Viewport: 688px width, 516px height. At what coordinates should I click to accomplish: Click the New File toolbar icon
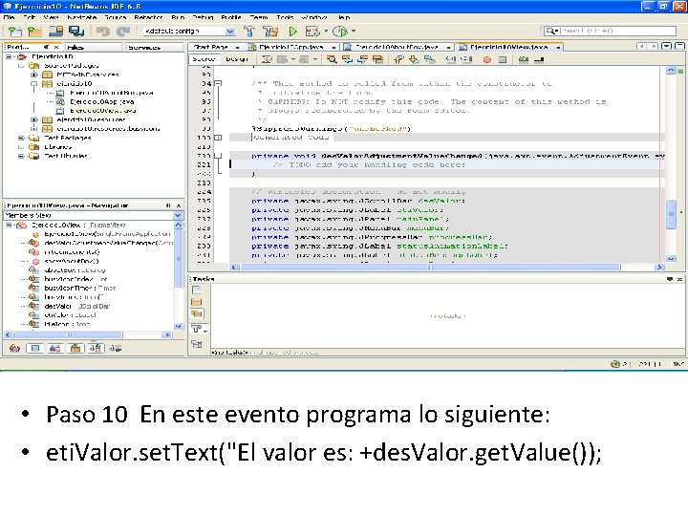click(14, 32)
